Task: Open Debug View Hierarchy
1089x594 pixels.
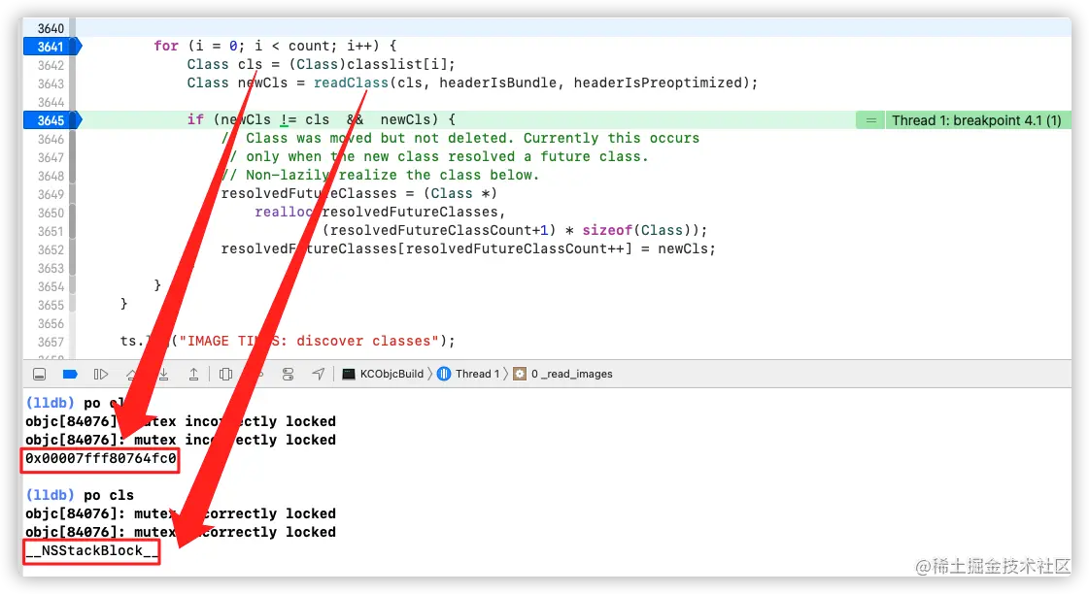Action: pos(225,374)
